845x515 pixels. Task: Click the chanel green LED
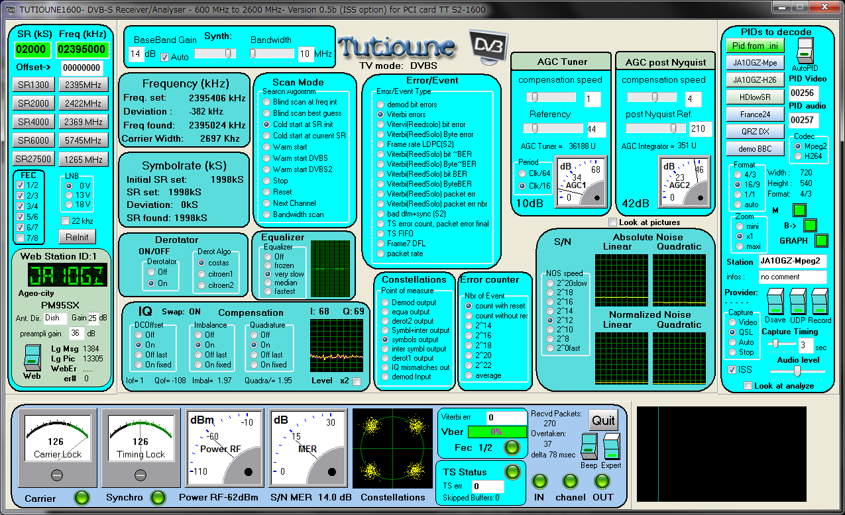coord(570,481)
